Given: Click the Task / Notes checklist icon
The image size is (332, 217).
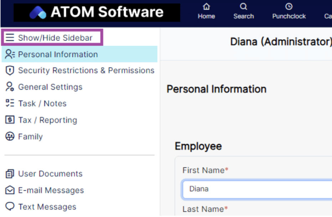Looking at the screenshot, I should tap(10, 103).
